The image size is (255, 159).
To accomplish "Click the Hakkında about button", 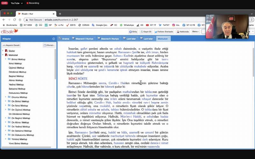I will pos(183,31).
